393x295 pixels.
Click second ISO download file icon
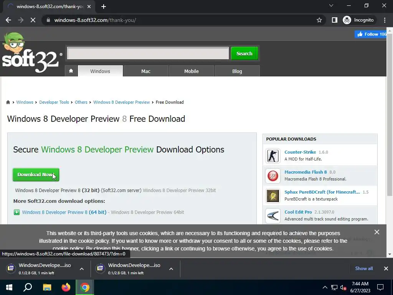tap(100, 268)
